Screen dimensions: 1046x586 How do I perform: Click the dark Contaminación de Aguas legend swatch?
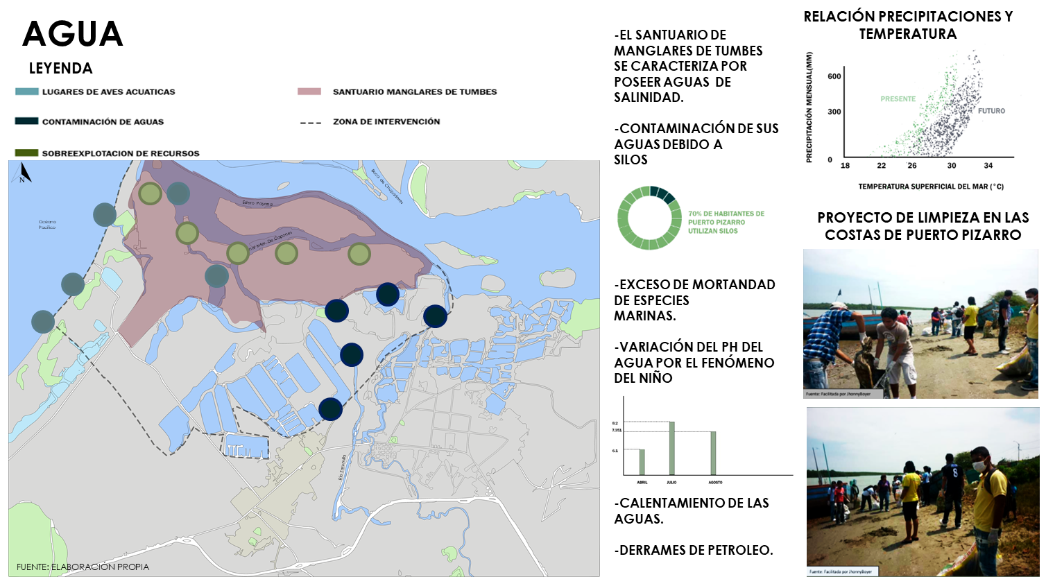click(27, 121)
